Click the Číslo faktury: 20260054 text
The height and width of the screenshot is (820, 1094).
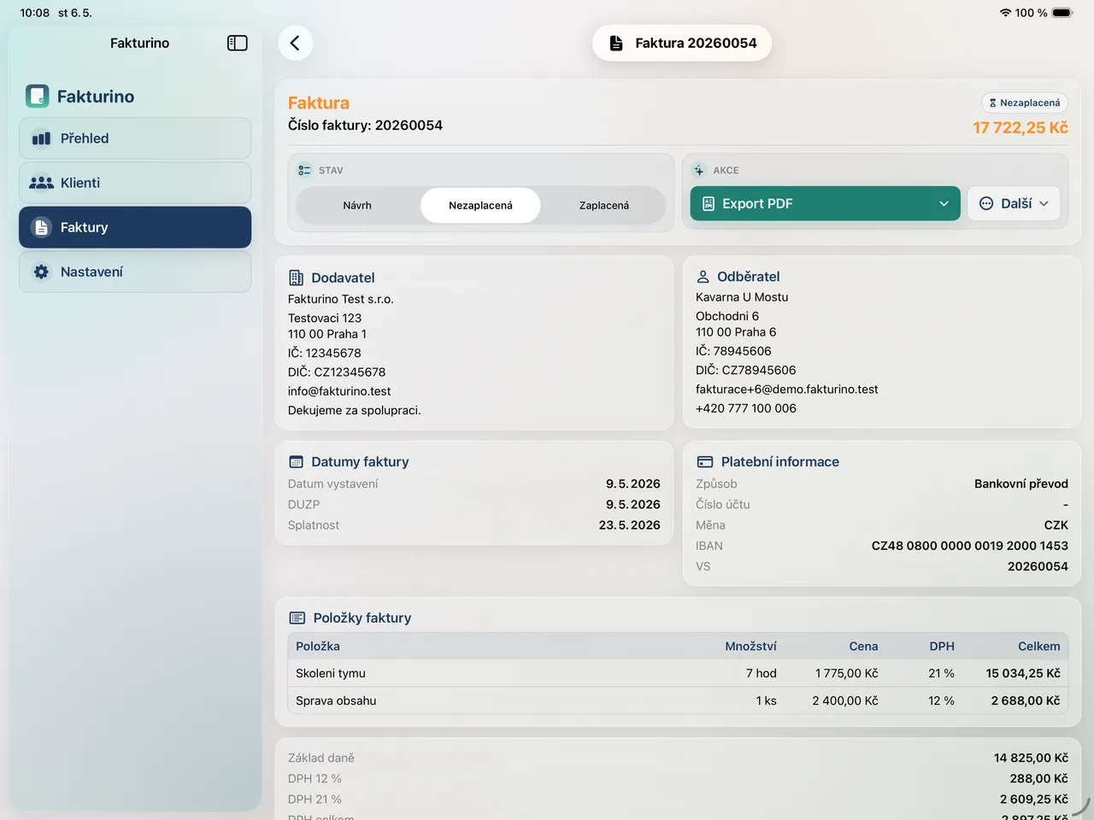365,126
